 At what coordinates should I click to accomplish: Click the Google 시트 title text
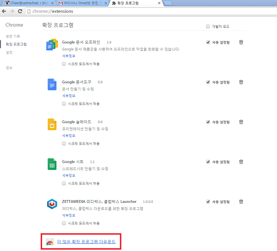pos(73,162)
